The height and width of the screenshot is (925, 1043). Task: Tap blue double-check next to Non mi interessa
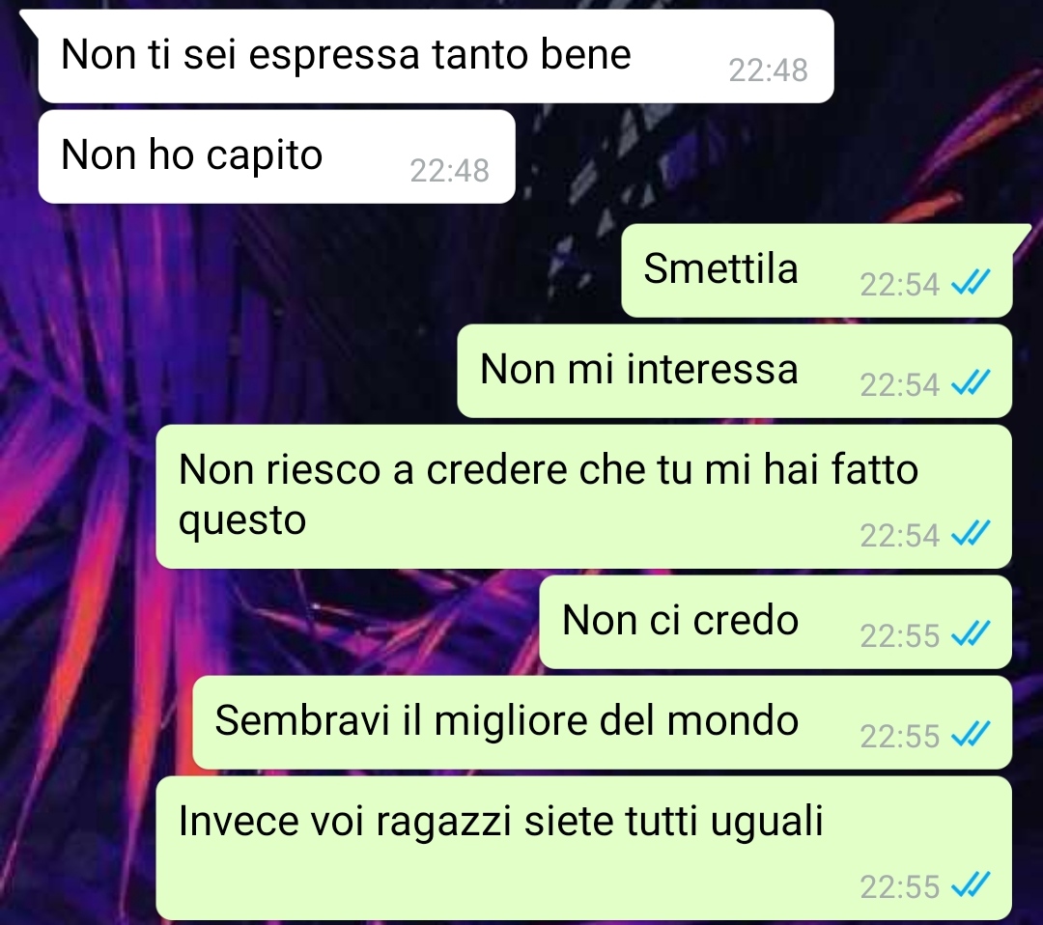pyautogui.click(x=972, y=382)
